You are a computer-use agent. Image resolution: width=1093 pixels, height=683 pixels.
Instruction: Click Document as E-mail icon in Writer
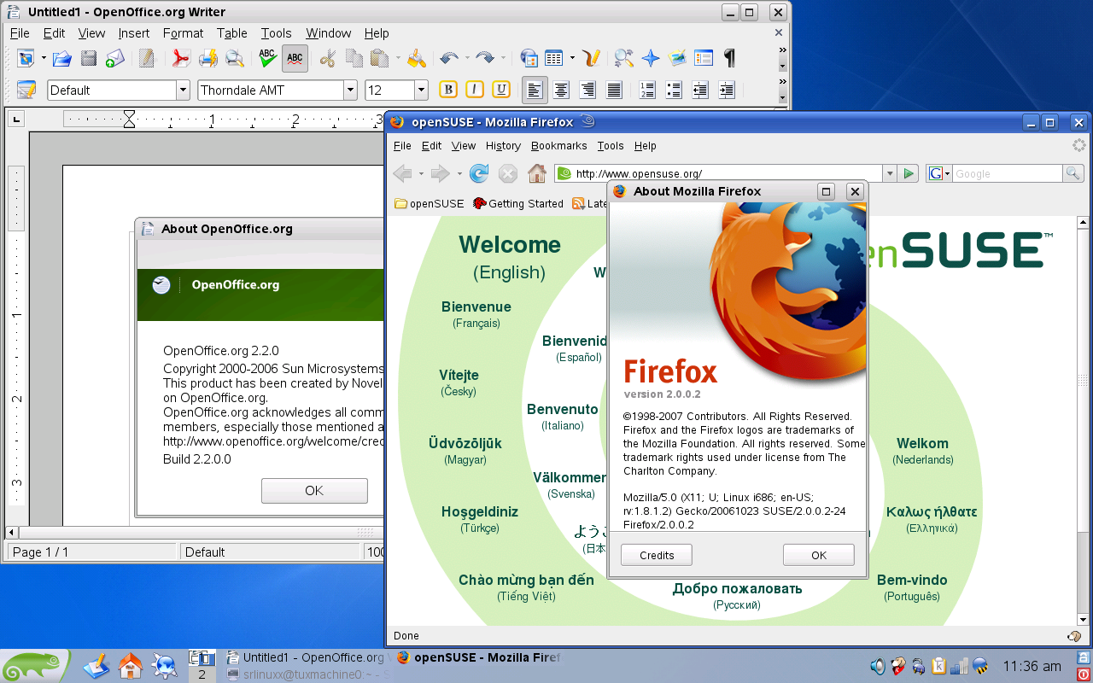tap(114, 58)
